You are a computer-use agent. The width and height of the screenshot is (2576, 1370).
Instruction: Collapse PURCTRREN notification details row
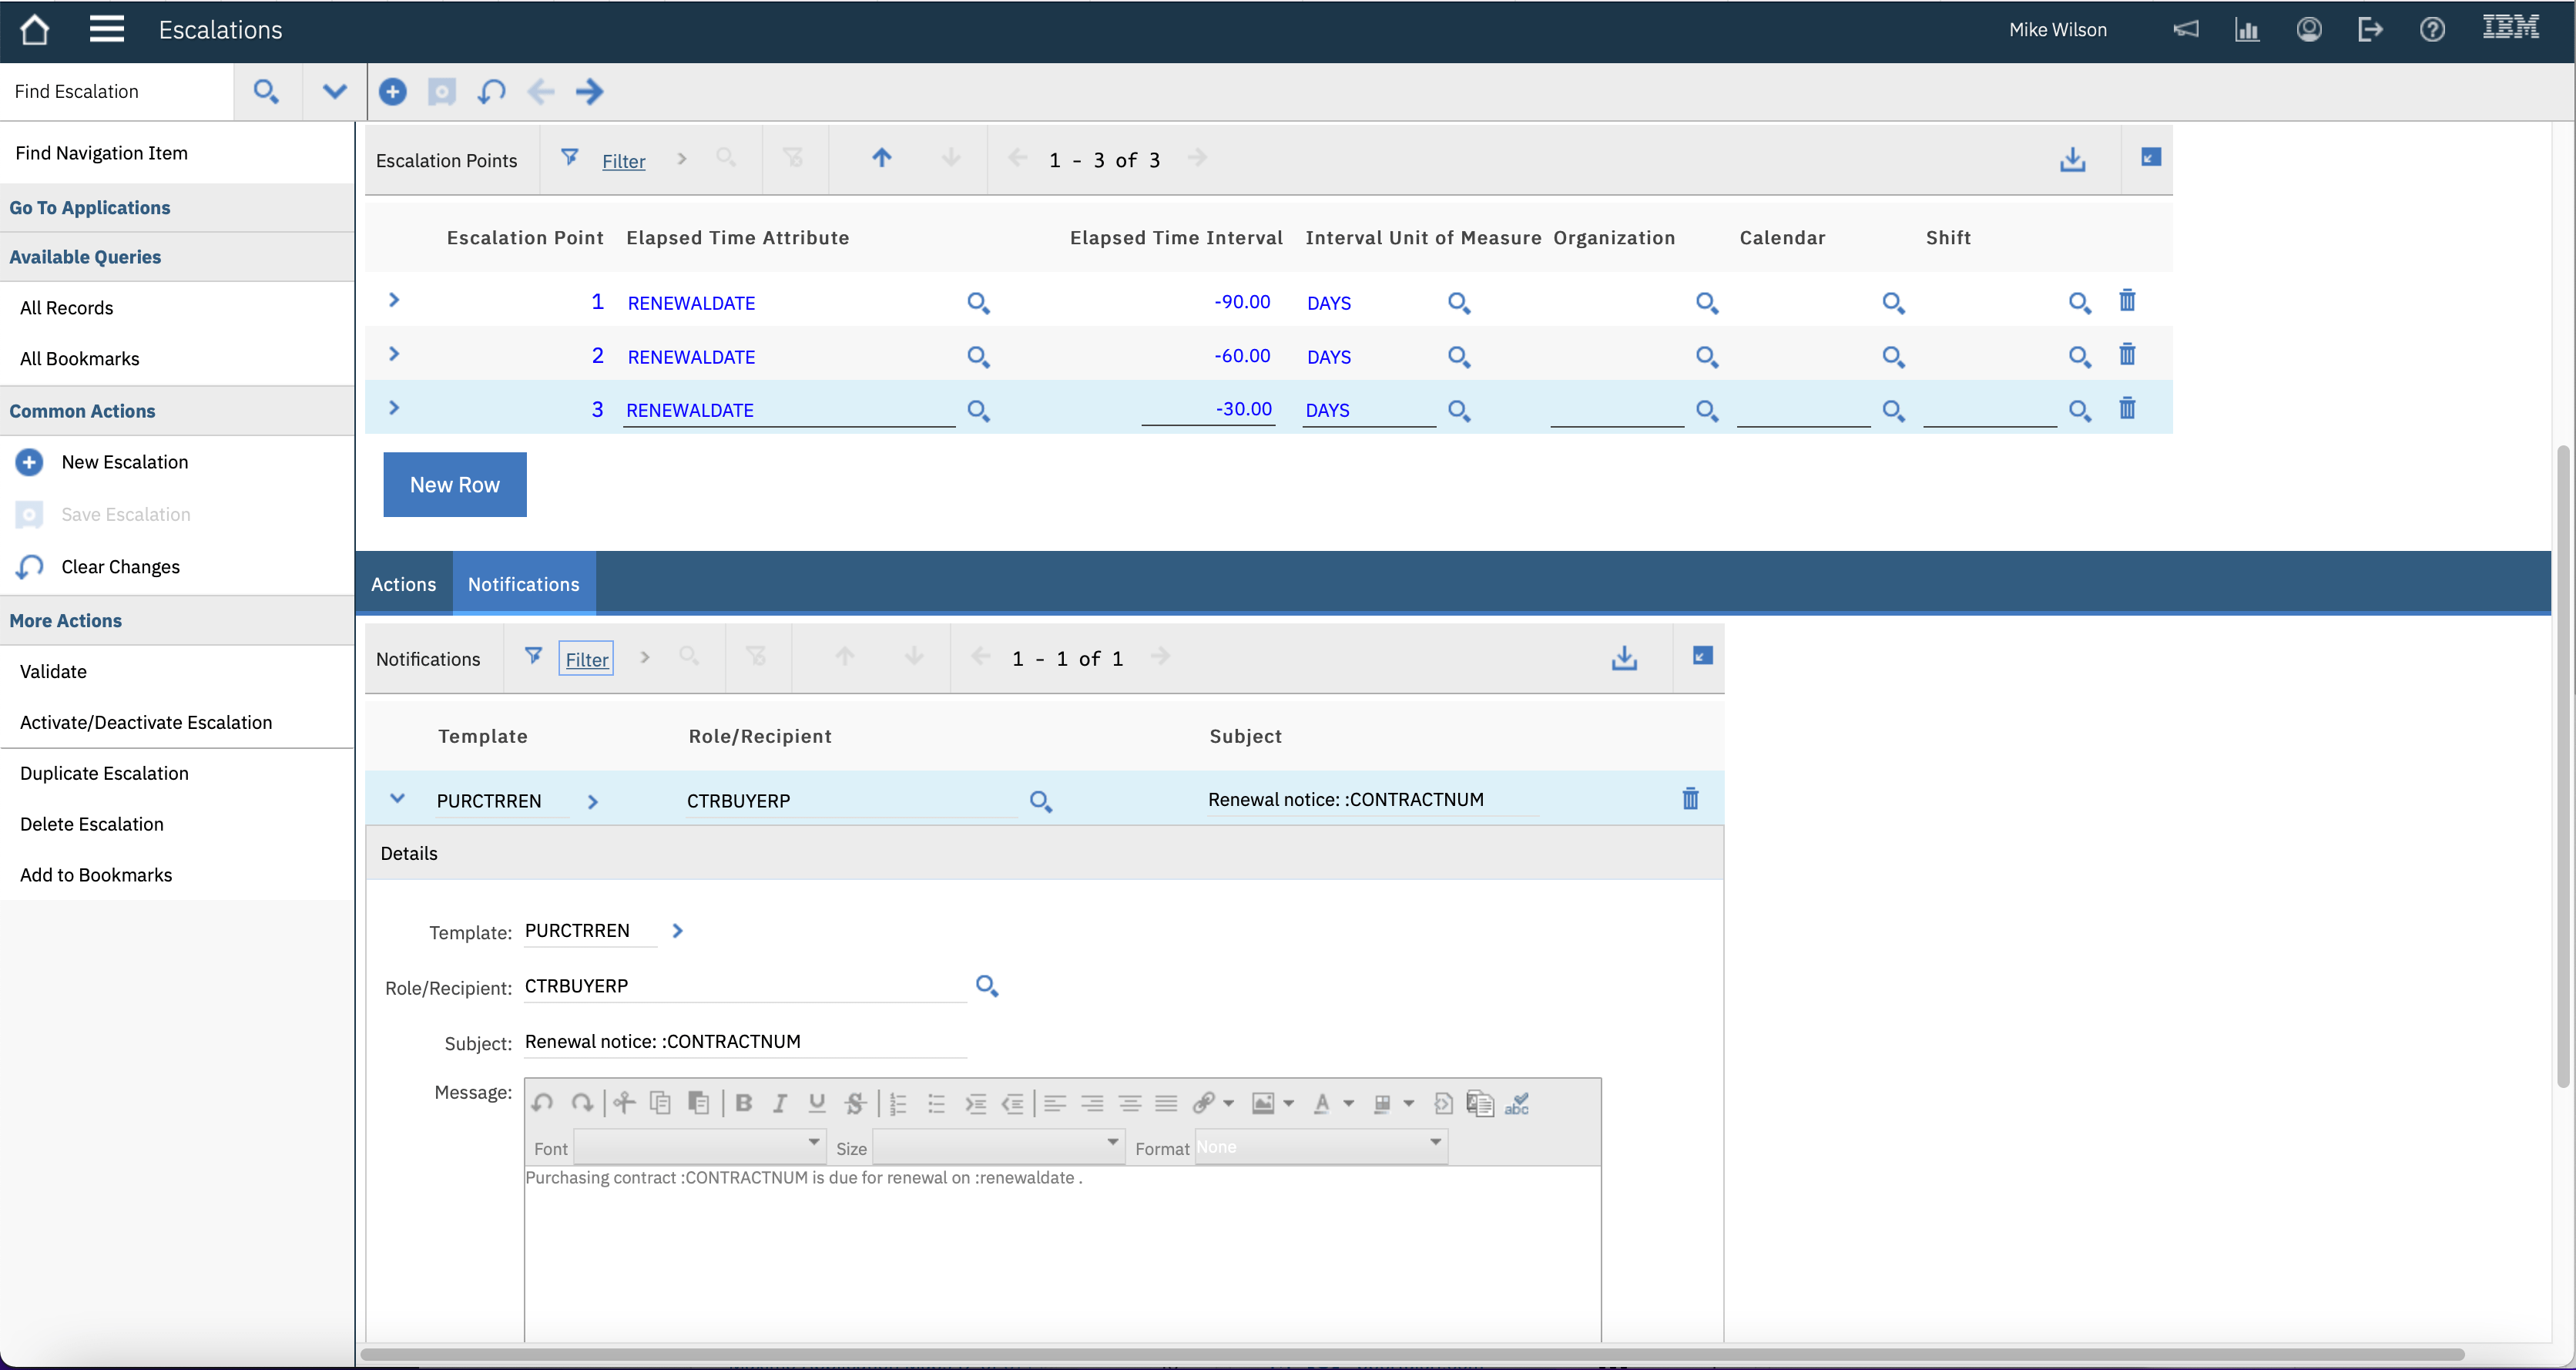397,798
